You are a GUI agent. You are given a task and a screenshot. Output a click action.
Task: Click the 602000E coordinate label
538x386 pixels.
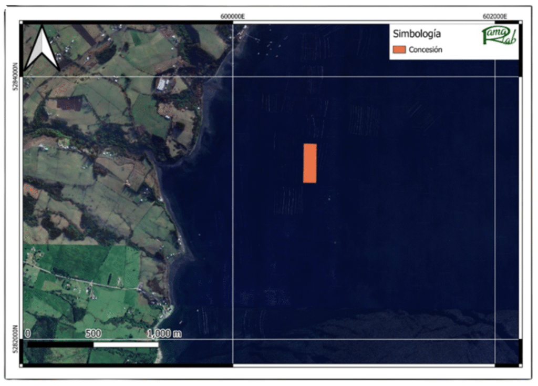tap(494, 16)
